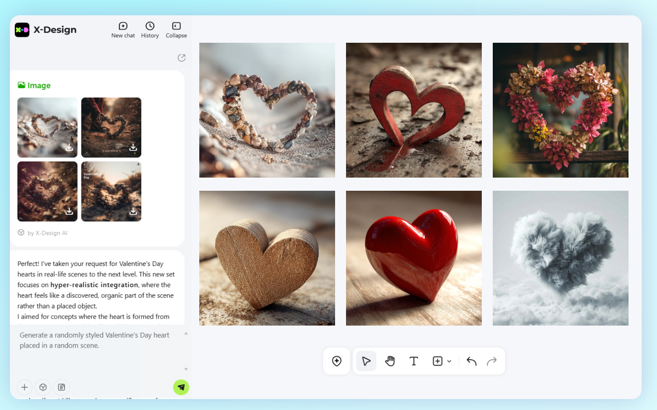
Task: Click the attach plus icon in chat
Action: [x=24, y=387]
